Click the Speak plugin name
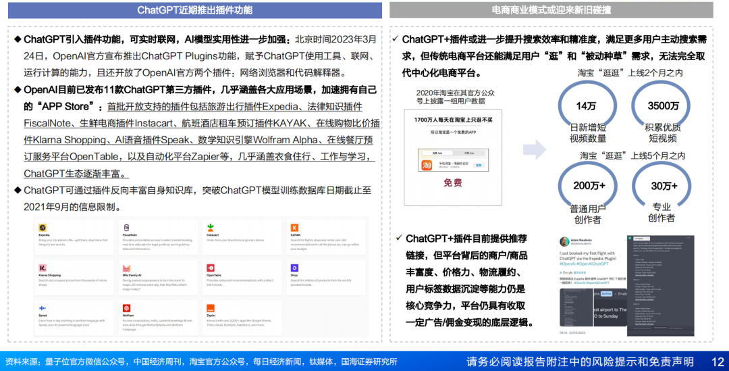This screenshot has width=729, height=371. coord(43,316)
